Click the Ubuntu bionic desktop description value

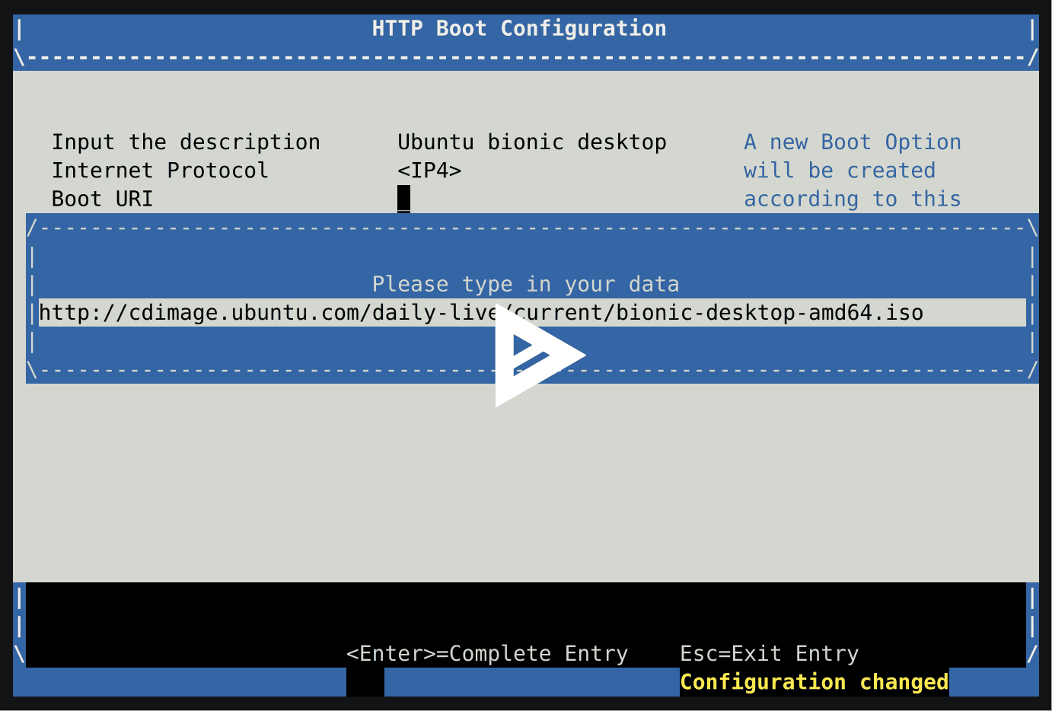532,142
